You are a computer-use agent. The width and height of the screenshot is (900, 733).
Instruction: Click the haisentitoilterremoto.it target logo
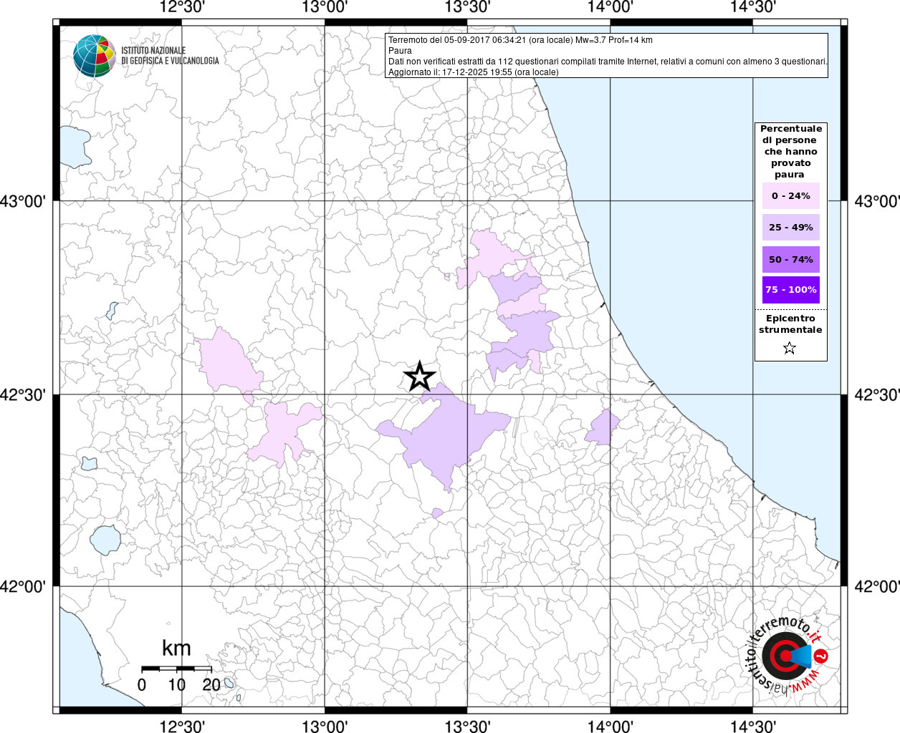787,655
